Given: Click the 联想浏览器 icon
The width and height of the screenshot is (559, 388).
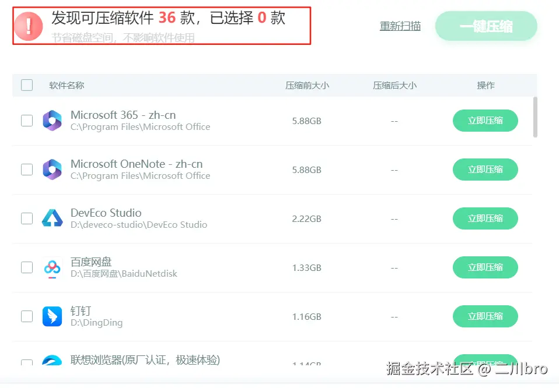Looking at the screenshot, I should (x=52, y=360).
